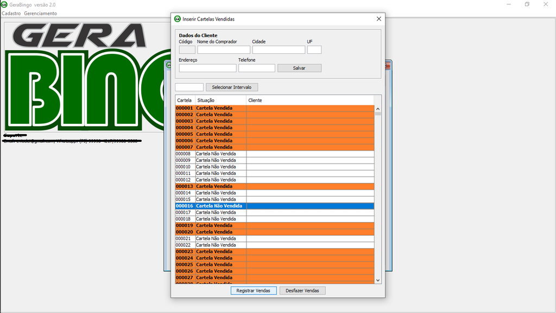
Task: Click the Cliente column header
Action: (x=310, y=101)
